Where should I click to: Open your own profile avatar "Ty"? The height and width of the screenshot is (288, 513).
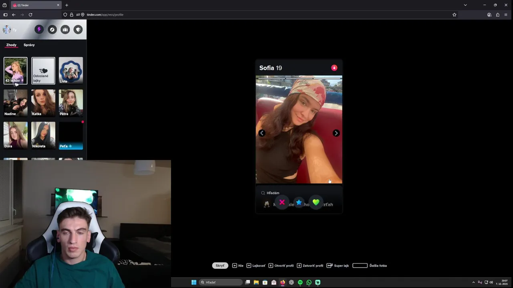pos(7,30)
